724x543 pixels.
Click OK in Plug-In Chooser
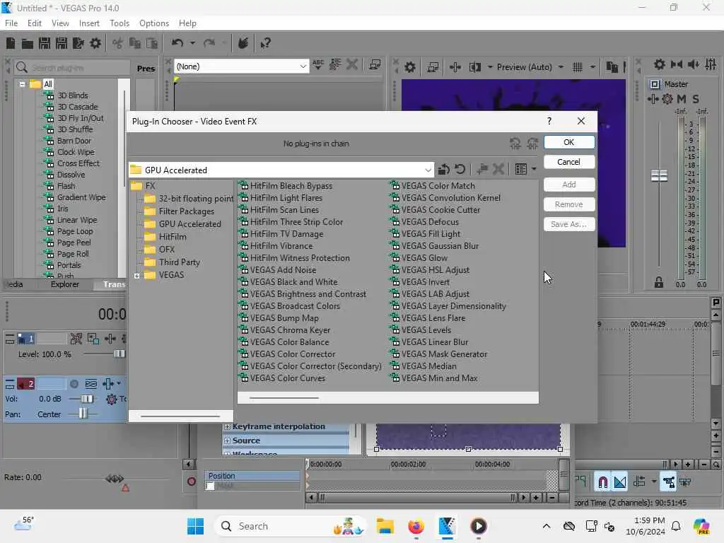[x=569, y=142]
